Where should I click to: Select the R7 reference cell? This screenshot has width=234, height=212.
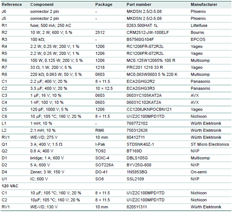point(4,68)
